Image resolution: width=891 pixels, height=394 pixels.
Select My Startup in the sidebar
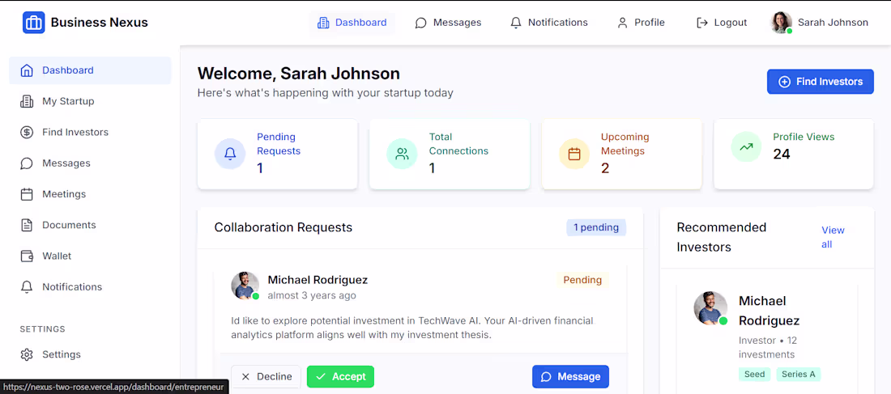[90, 102]
